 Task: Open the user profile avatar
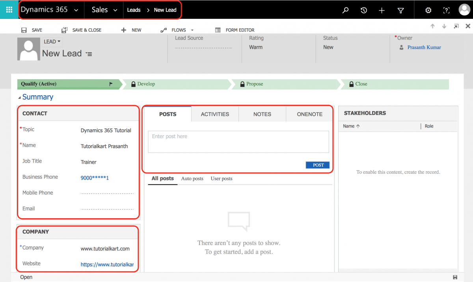(465, 10)
